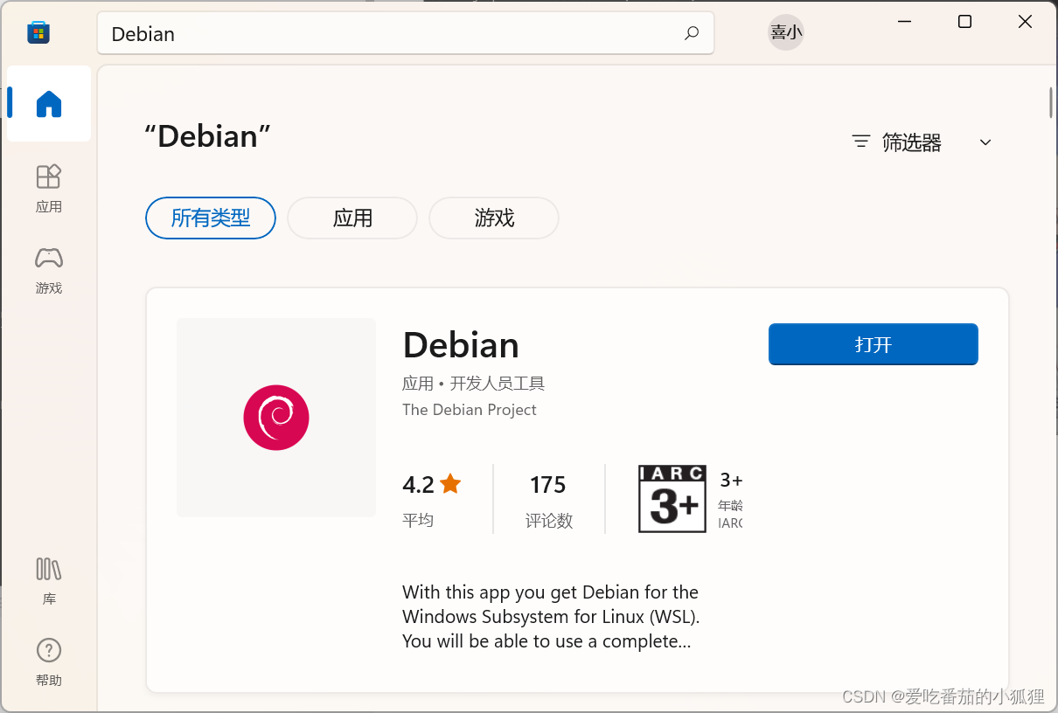Screen dimensions: 1058x713
Task: Open the 帮助 (Help) sidebar item
Action: 49,662
